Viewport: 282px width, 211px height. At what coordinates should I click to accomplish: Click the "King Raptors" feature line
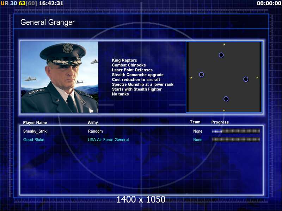tap(124, 60)
